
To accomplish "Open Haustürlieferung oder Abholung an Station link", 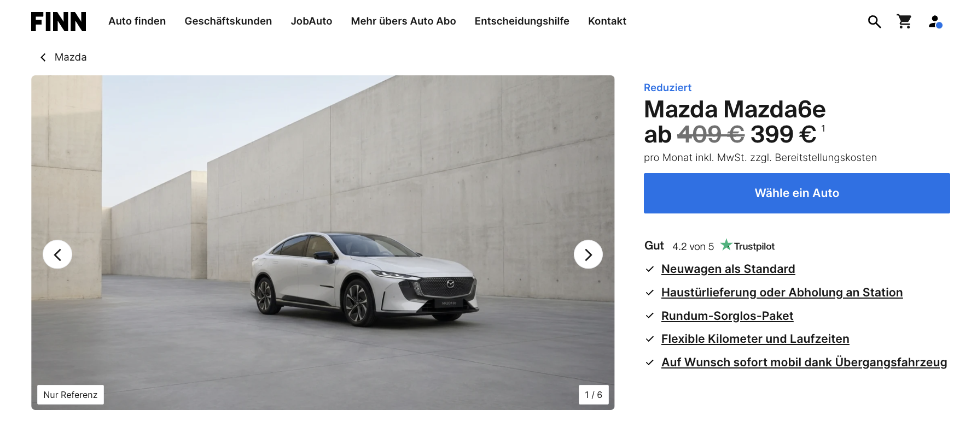I will 782,293.
